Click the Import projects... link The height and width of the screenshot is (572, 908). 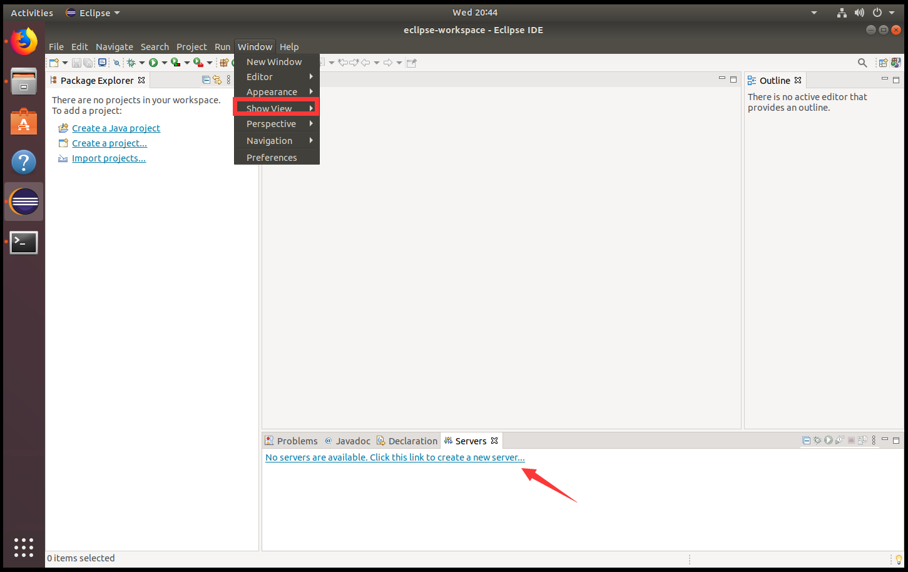(109, 158)
